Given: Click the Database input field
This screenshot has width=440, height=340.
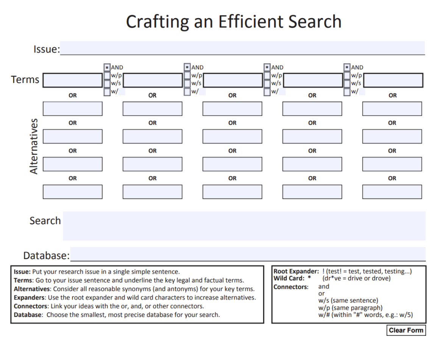Looking at the screenshot, I should coord(248,254).
